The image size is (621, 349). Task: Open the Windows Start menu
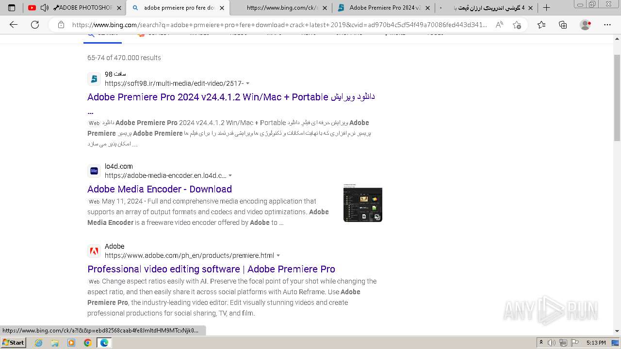pyautogui.click(x=13, y=343)
